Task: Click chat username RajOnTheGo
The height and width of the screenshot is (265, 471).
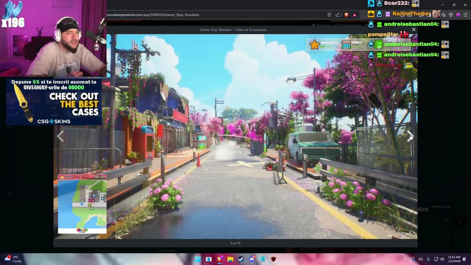Action: click(x=411, y=14)
